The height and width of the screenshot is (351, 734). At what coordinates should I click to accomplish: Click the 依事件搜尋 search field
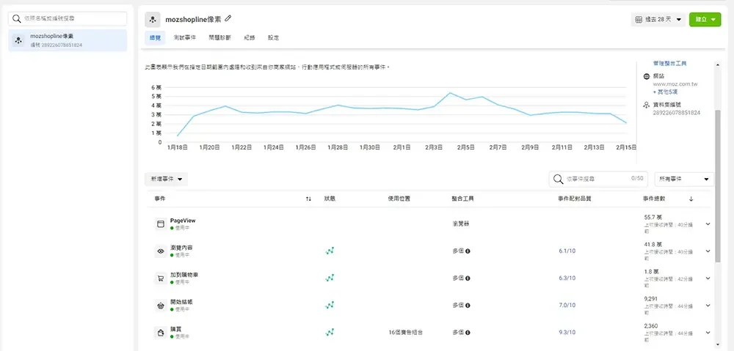(599, 179)
